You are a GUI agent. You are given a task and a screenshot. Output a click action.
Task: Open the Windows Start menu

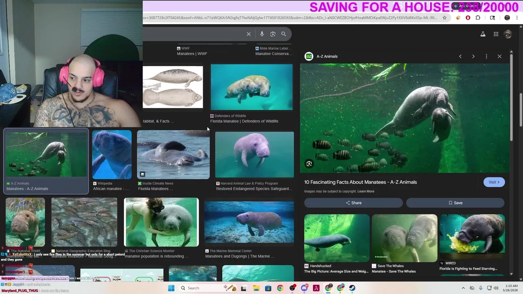point(171,288)
